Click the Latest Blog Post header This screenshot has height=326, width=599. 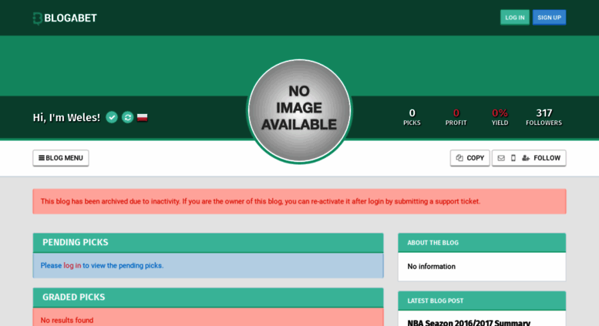tap(482, 301)
